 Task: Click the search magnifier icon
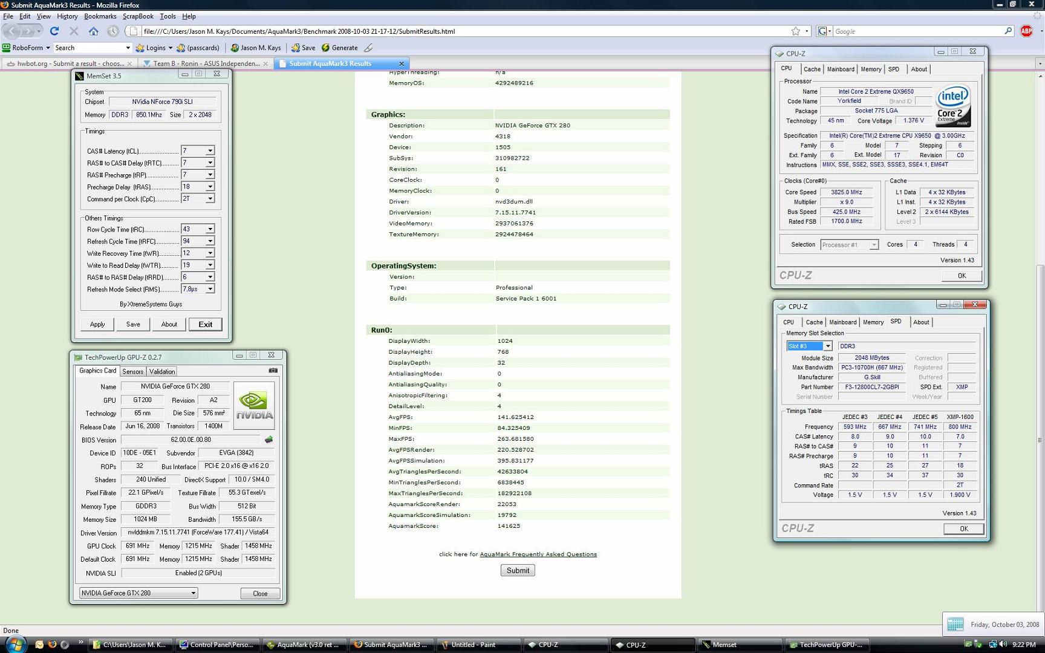1008,31
